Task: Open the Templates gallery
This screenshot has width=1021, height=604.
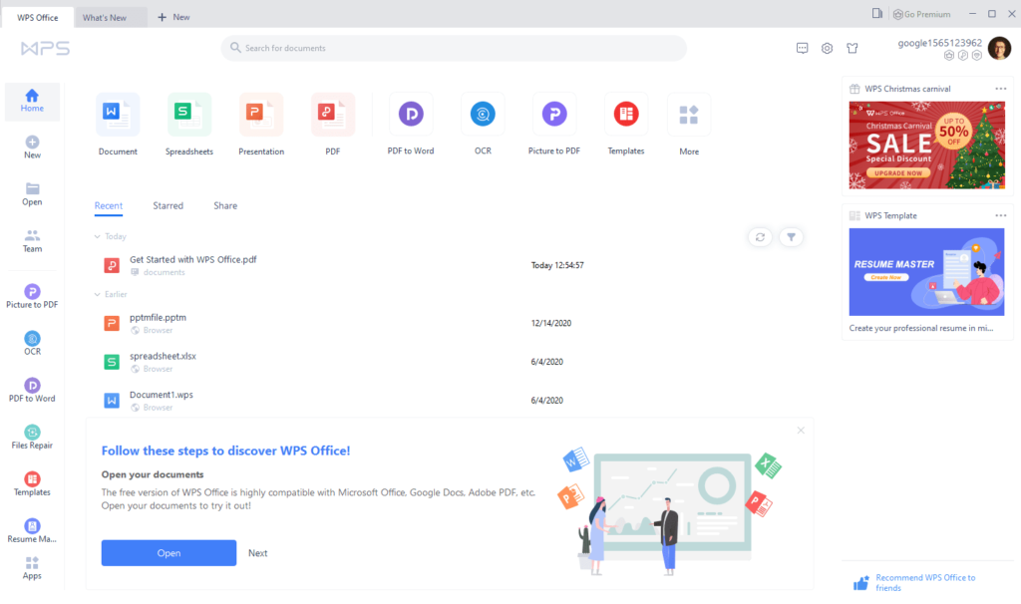Action: click(x=625, y=113)
